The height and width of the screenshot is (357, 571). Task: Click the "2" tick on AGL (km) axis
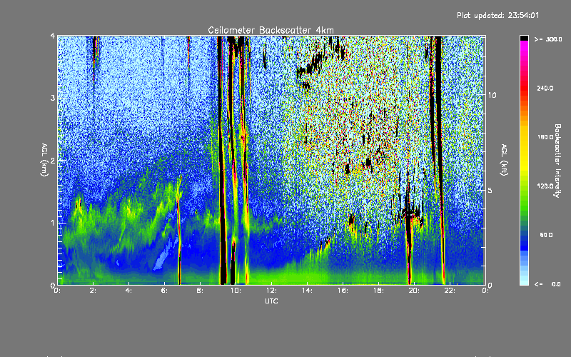tap(53, 160)
